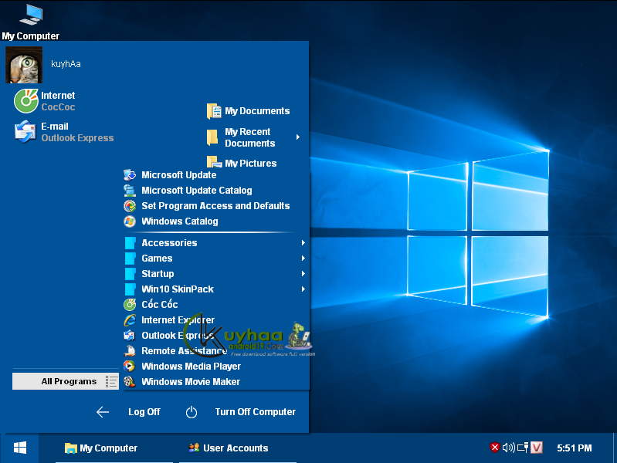The image size is (617, 463).
Task: Click the My Pictures label text
Action: pos(251,163)
